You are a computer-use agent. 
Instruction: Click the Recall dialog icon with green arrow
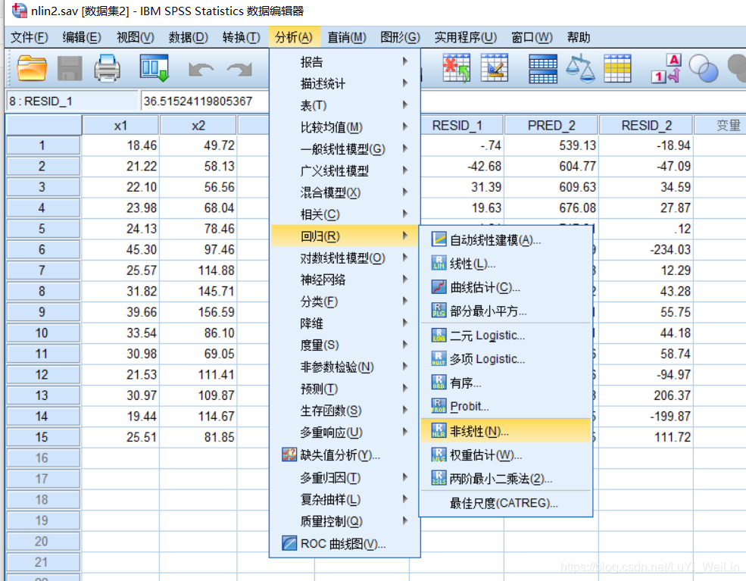tap(155, 68)
